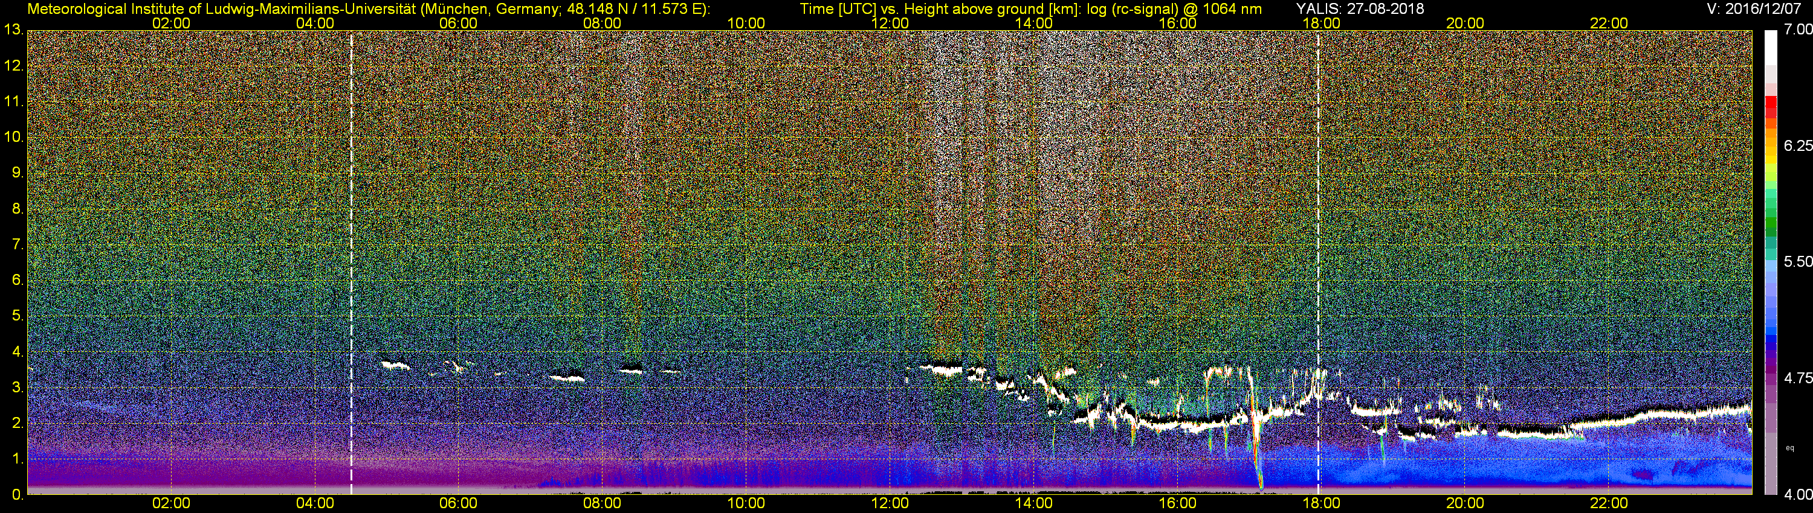Viewport: 1813px width, 513px height.
Task: Click the '4.75' color scale value
Action: [1798, 378]
